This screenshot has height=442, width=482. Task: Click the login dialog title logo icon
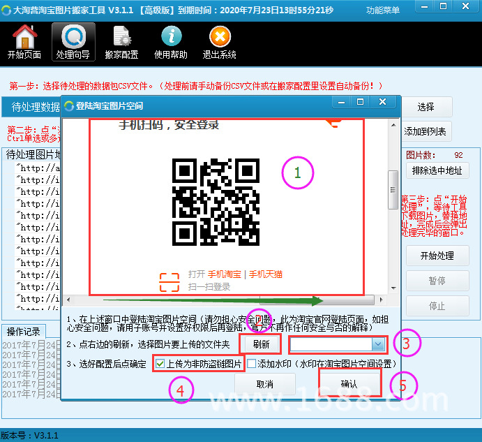[x=69, y=106]
